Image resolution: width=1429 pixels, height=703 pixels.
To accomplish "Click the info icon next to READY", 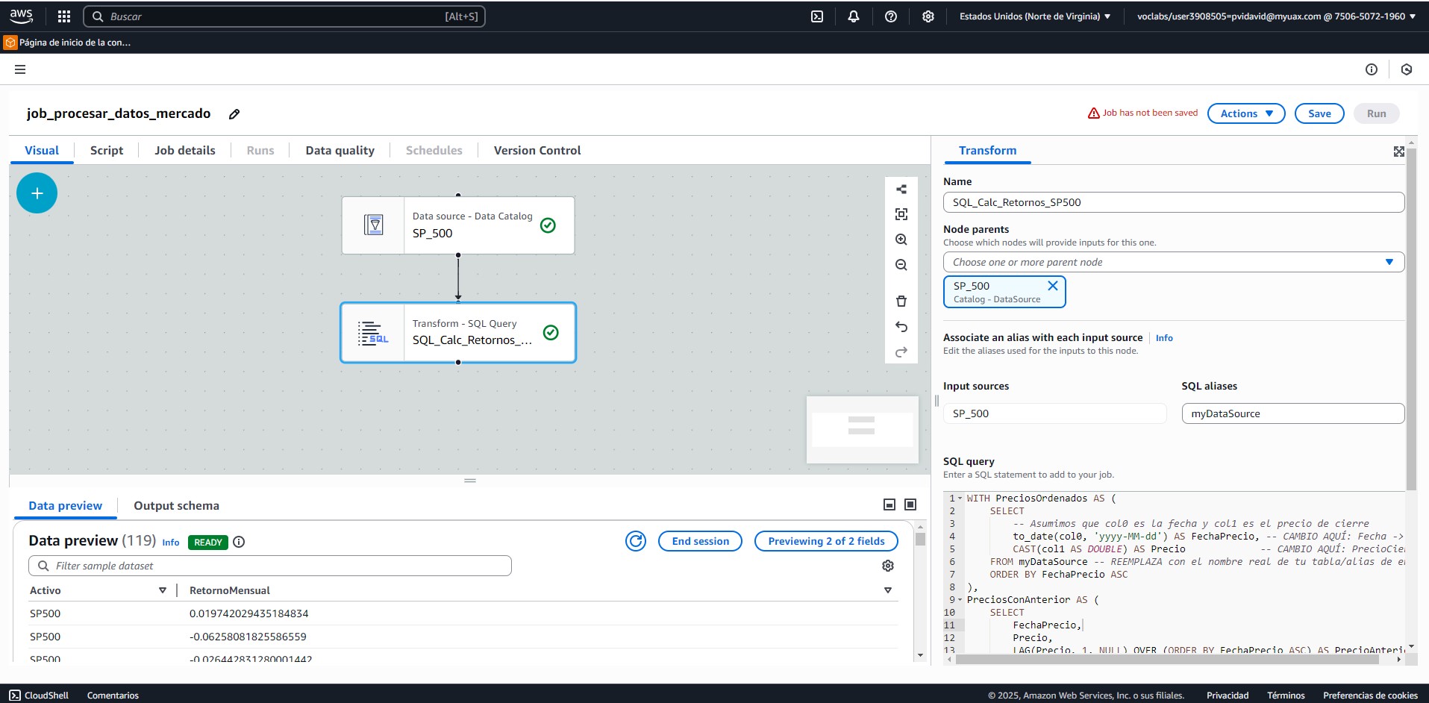I will [x=239, y=542].
